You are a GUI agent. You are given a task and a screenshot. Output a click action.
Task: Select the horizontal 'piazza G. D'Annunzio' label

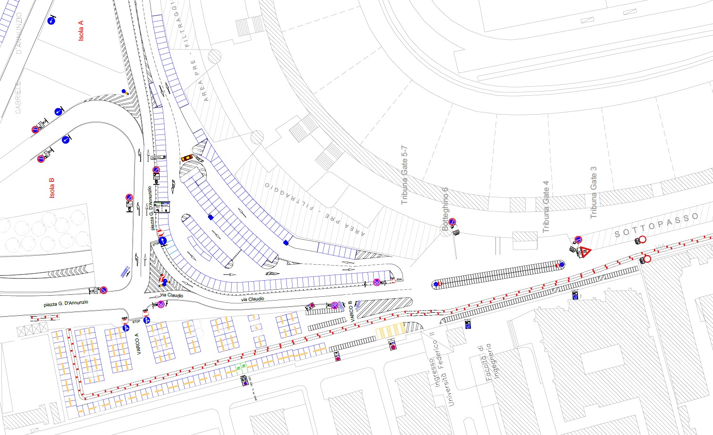click(x=66, y=303)
